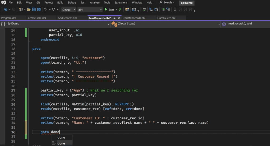
Task: Click Start Without Debugging outline play icon
Action: [x=120, y=9]
